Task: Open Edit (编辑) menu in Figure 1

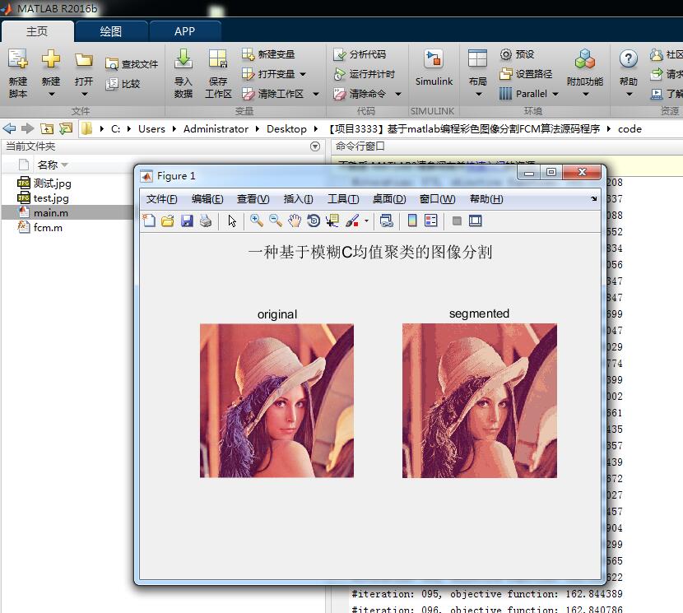Action: [x=207, y=199]
